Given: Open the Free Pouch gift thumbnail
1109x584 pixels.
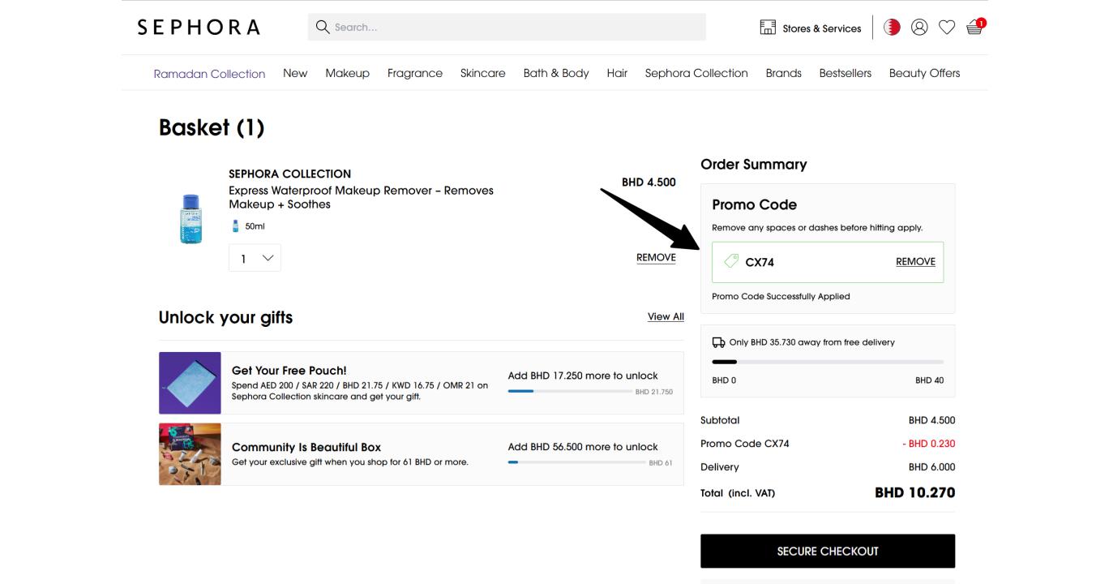Looking at the screenshot, I should pos(190,383).
